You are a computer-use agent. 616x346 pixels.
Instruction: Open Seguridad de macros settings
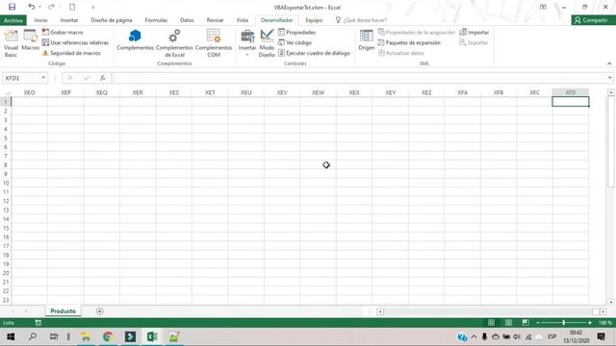(x=71, y=53)
